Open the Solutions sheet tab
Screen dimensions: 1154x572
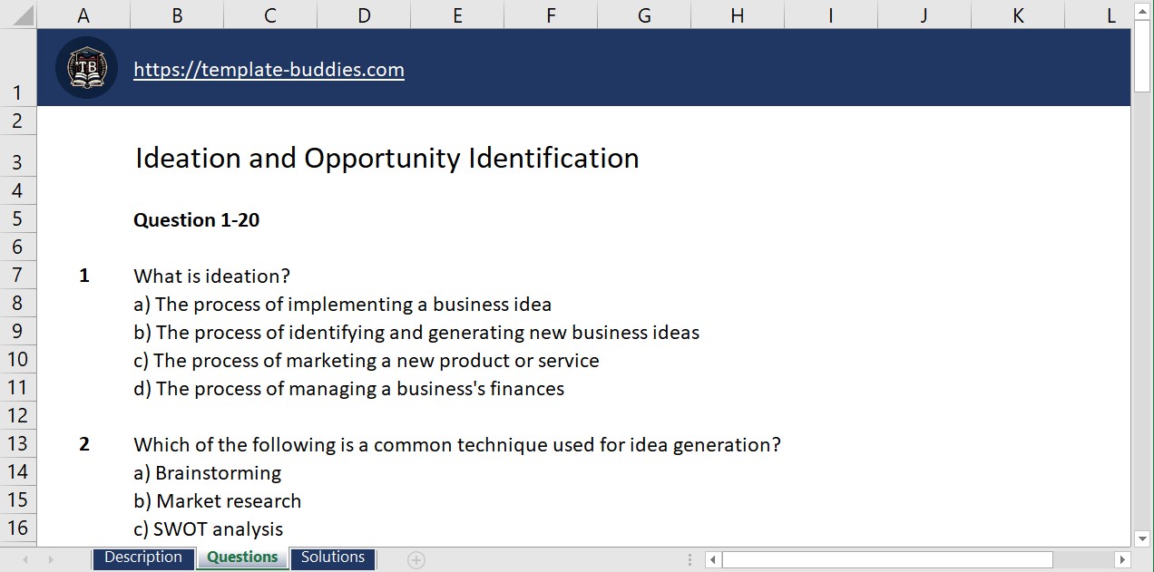click(332, 558)
